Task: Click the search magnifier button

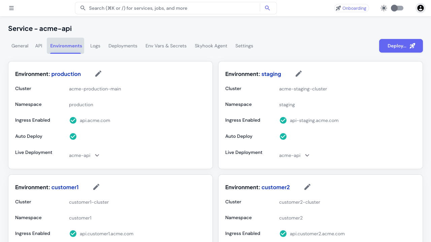Action: [267, 8]
